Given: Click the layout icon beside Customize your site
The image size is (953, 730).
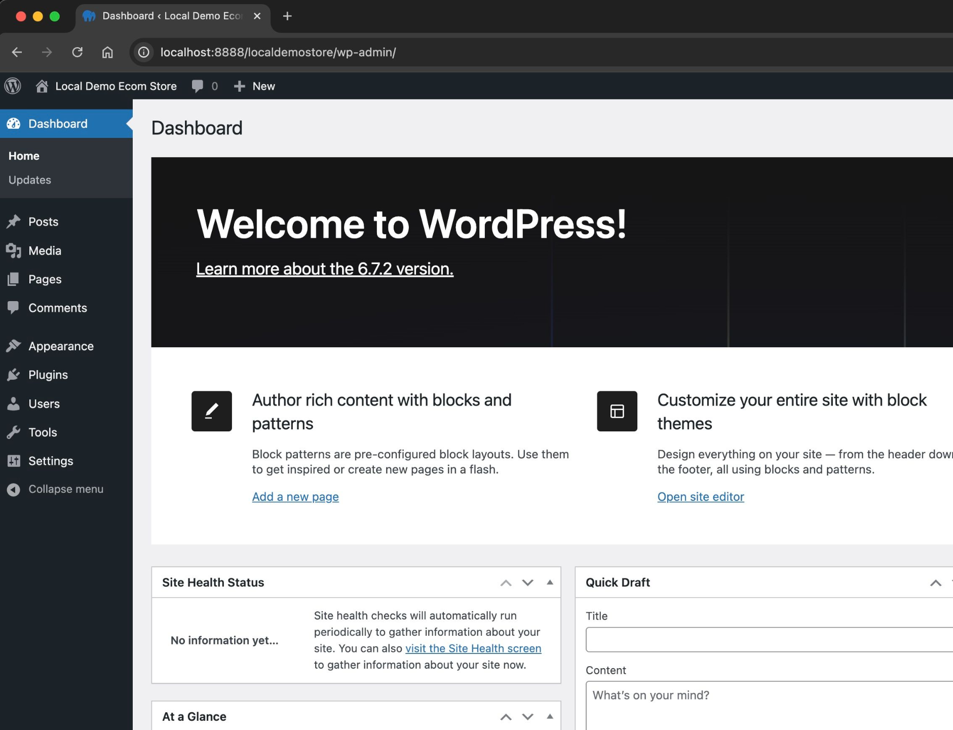Looking at the screenshot, I should (x=617, y=411).
